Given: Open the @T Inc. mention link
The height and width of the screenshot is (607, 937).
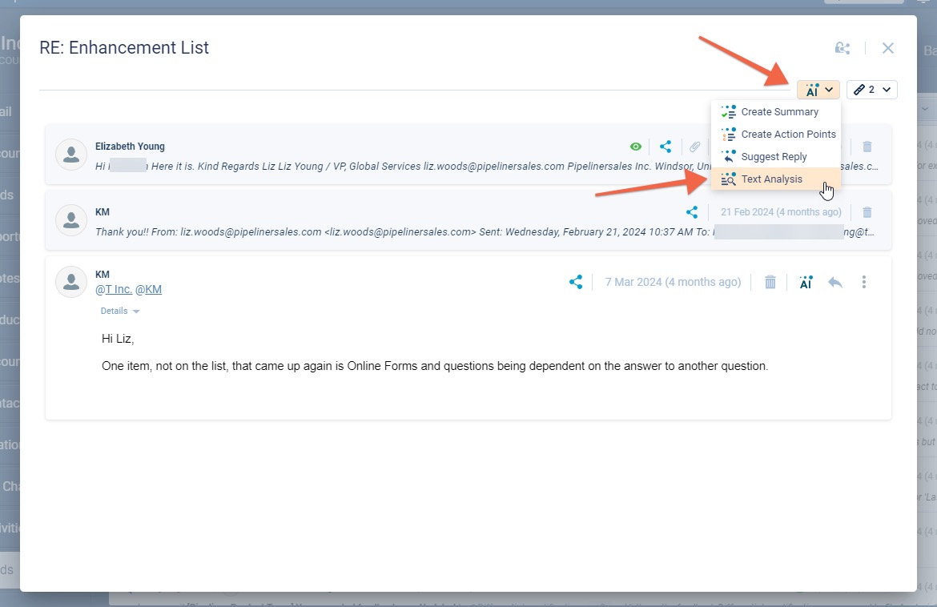Looking at the screenshot, I should (114, 289).
